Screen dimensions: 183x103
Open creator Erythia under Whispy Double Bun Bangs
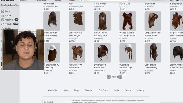tap(124, 39)
